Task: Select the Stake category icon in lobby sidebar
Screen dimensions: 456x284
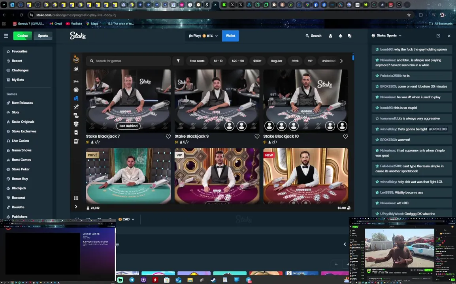Action: 76,81
